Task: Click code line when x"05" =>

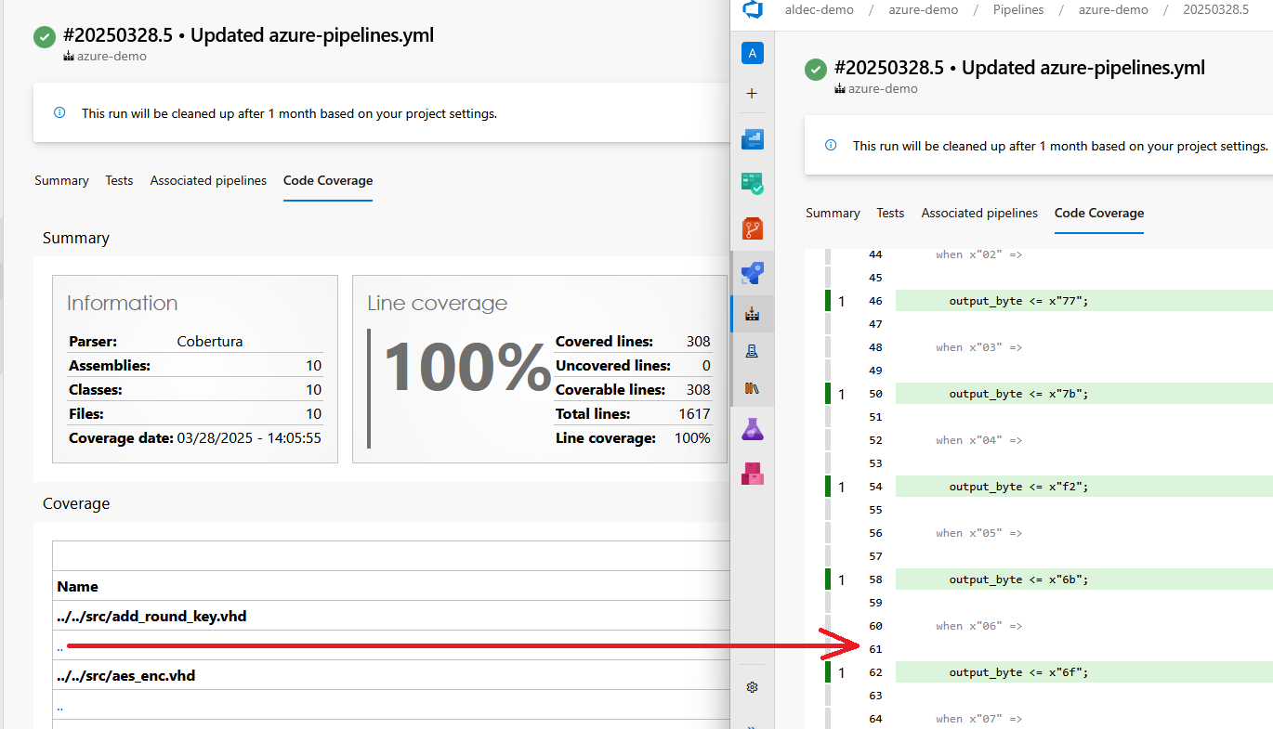Action: click(978, 533)
